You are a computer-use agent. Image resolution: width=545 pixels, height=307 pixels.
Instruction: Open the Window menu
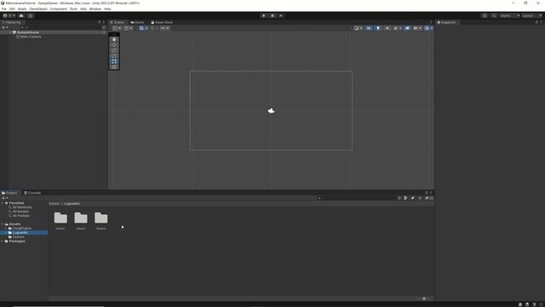(x=95, y=9)
